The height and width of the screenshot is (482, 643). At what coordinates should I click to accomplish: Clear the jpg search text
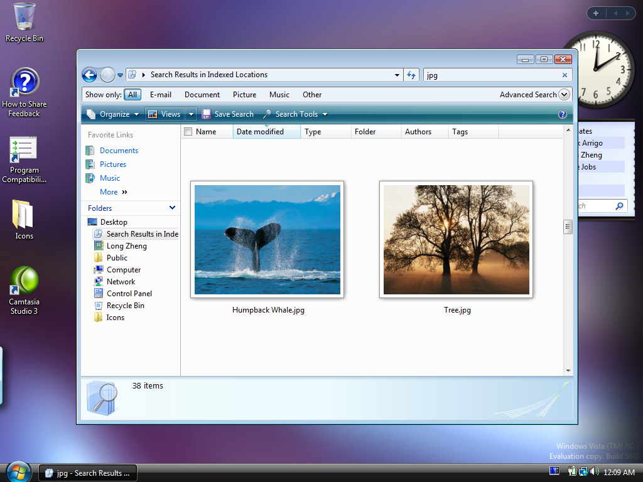tap(565, 75)
